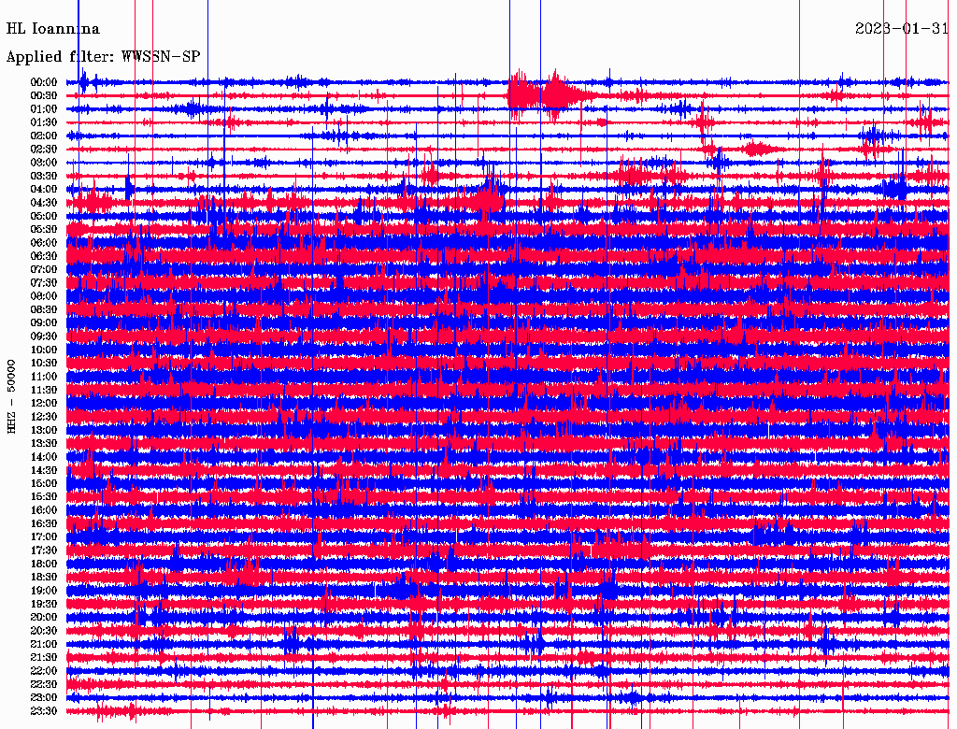Select the 08:30 time label
This screenshot has width=957, height=729.
44,309
